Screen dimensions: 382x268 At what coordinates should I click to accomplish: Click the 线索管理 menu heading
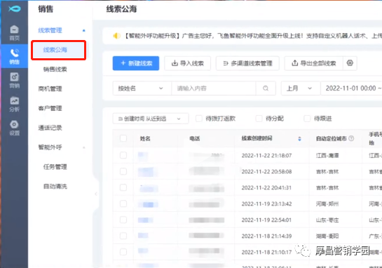pyautogui.click(x=50, y=30)
